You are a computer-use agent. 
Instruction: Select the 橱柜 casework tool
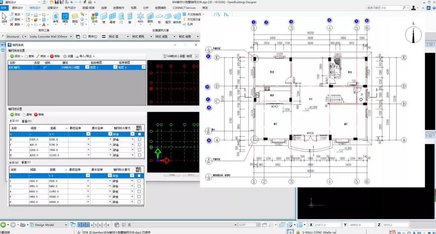click(150, 18)
